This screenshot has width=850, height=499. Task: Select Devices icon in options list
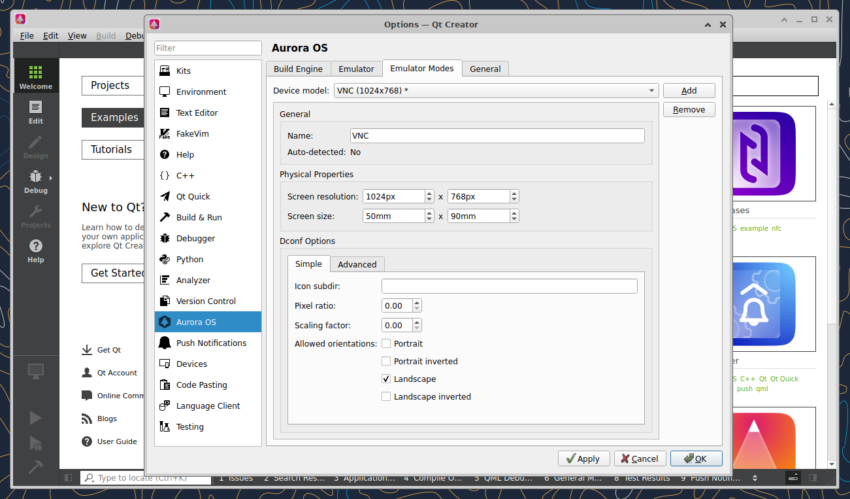point(165,364)
